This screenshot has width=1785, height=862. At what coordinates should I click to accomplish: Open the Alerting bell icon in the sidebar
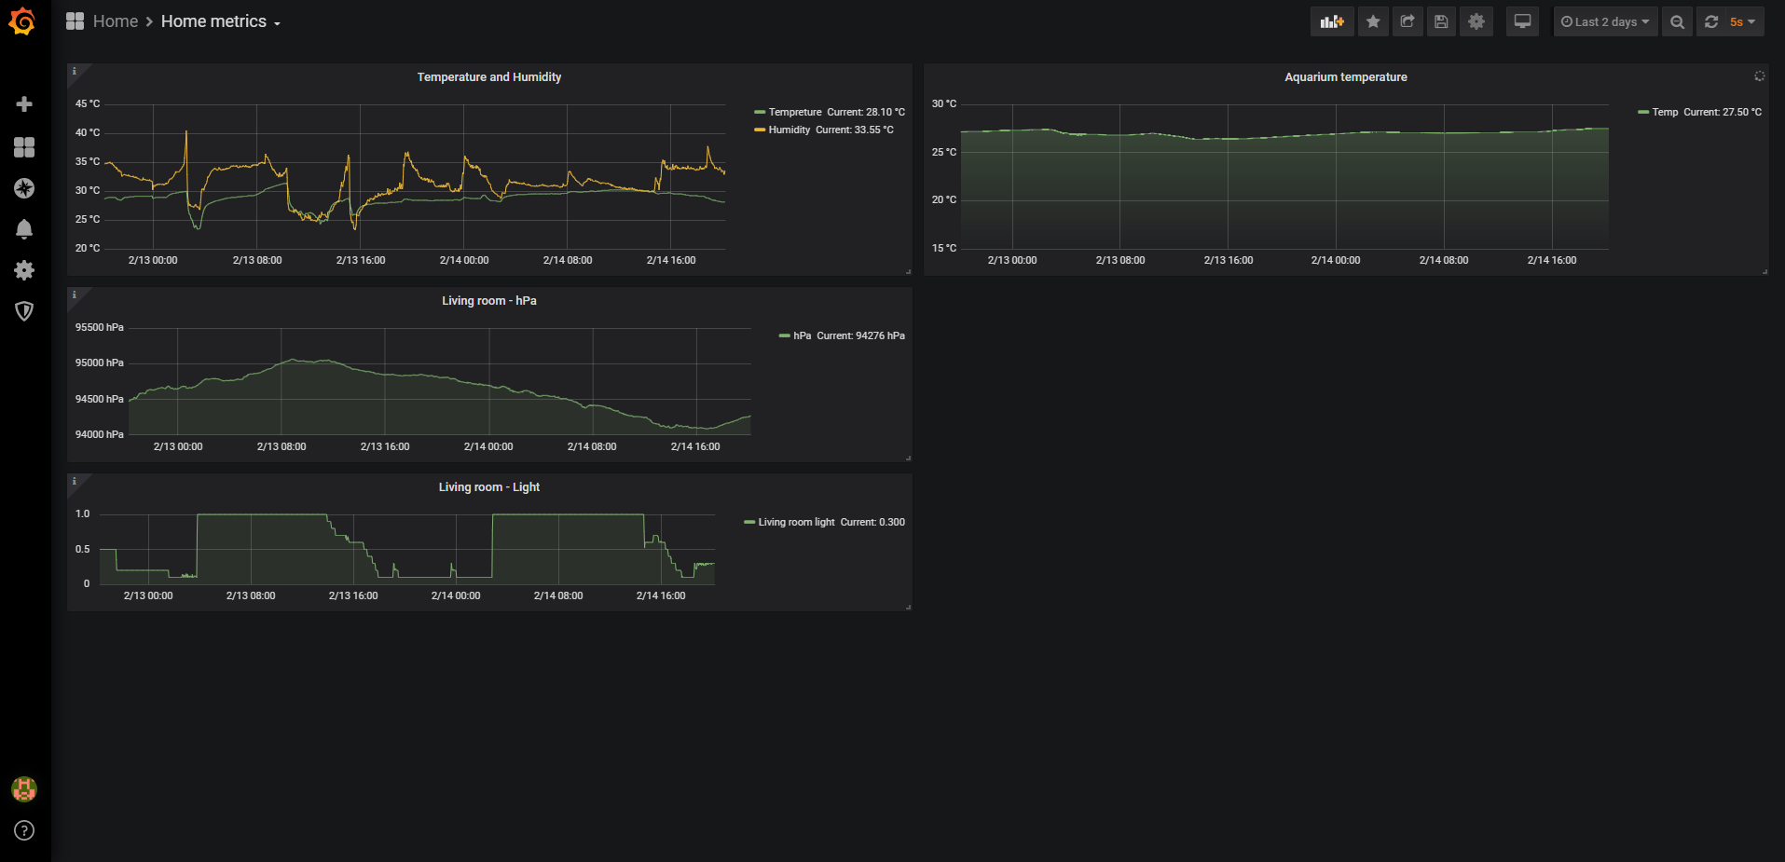click(x=24, y=229)
